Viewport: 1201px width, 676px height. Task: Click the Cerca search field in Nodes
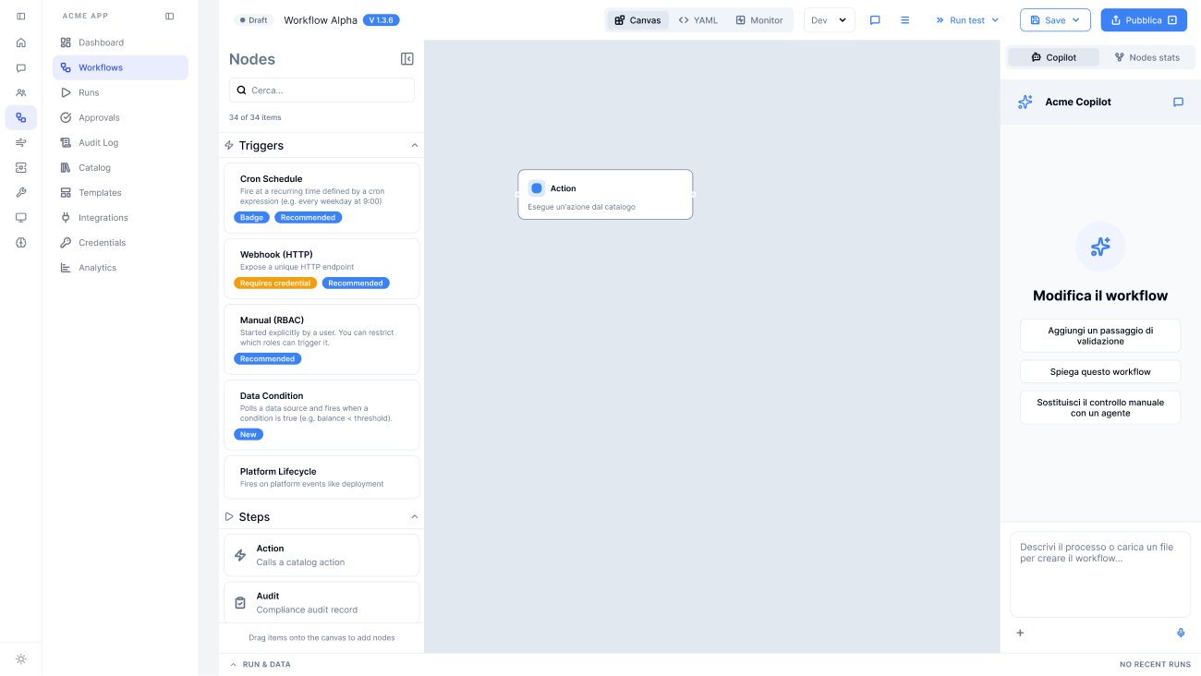click(321, 91)
